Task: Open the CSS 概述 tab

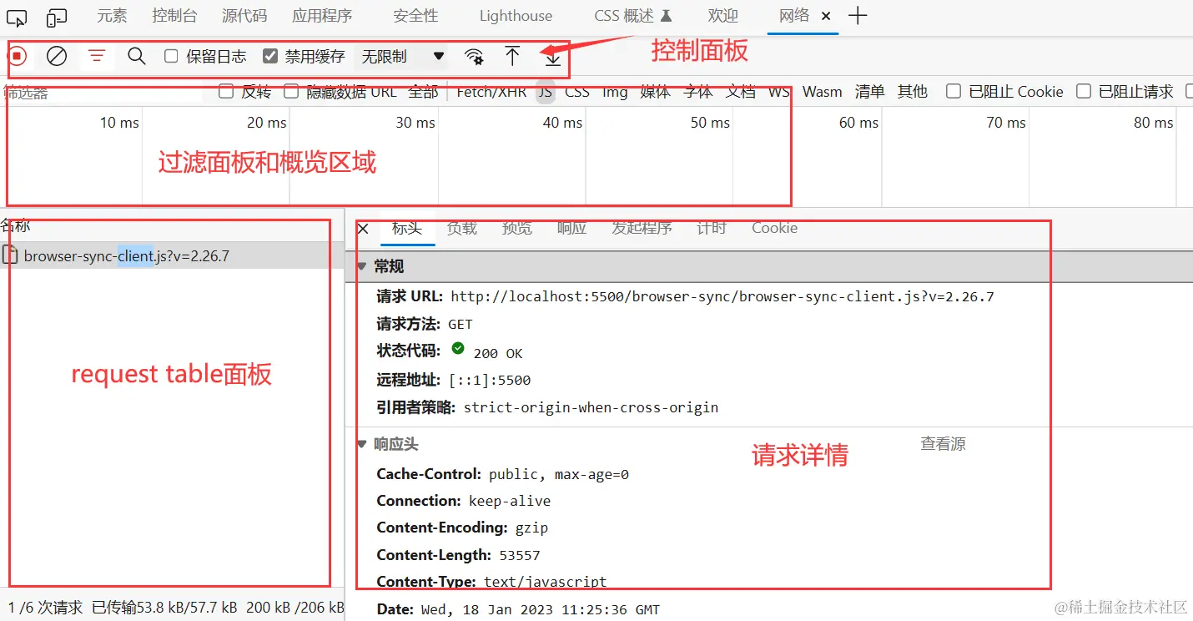Action: pyautogui.click(x=633, y=16)
